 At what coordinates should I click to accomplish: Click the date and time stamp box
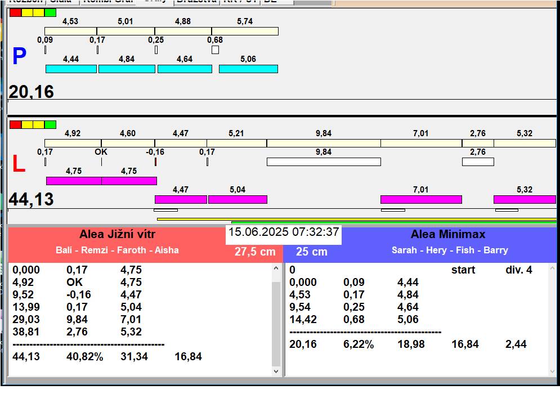pyautogui.click(x=284, y=232)
